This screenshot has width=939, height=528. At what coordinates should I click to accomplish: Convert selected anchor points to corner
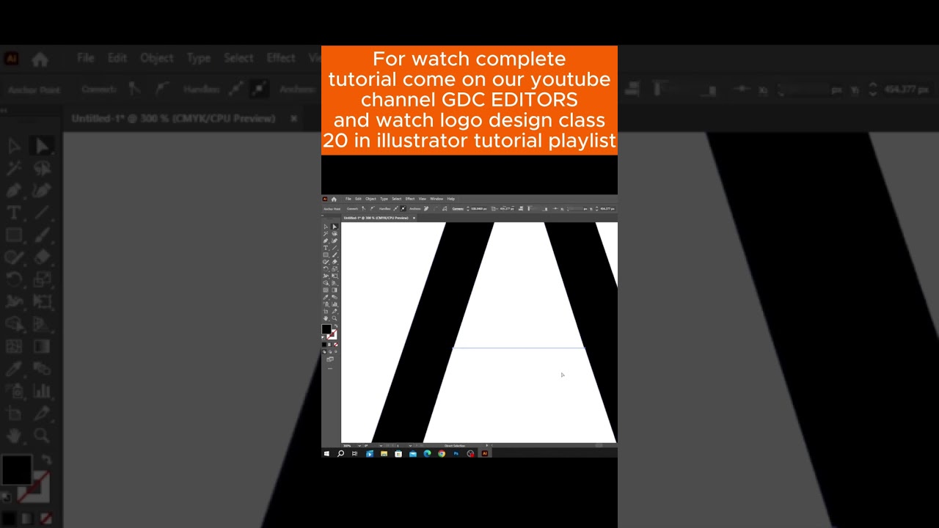click(x=364, y=208)
